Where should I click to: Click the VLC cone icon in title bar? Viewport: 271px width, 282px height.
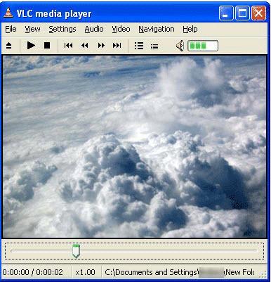click(8, 13)
